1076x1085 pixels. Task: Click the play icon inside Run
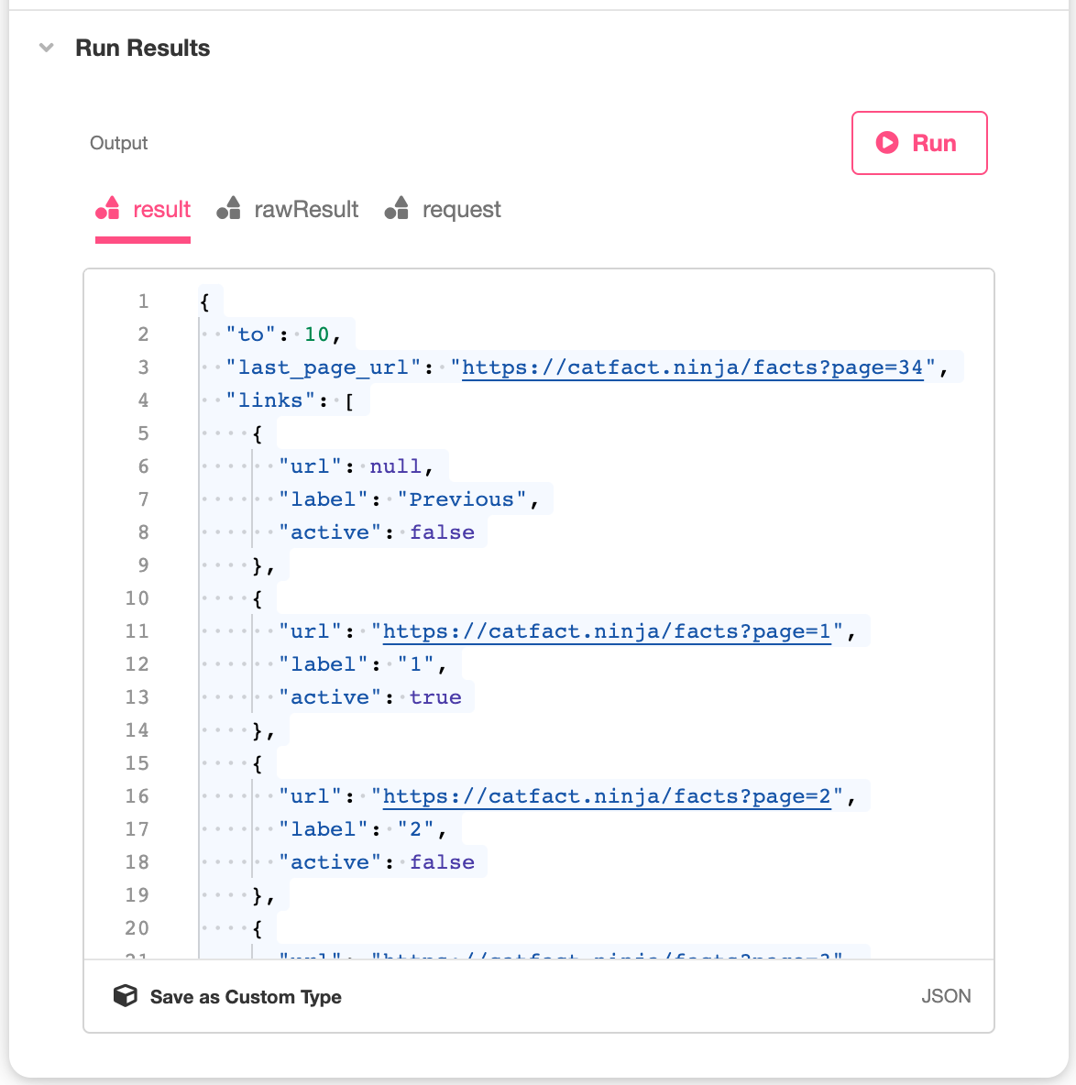coord(887,143)
